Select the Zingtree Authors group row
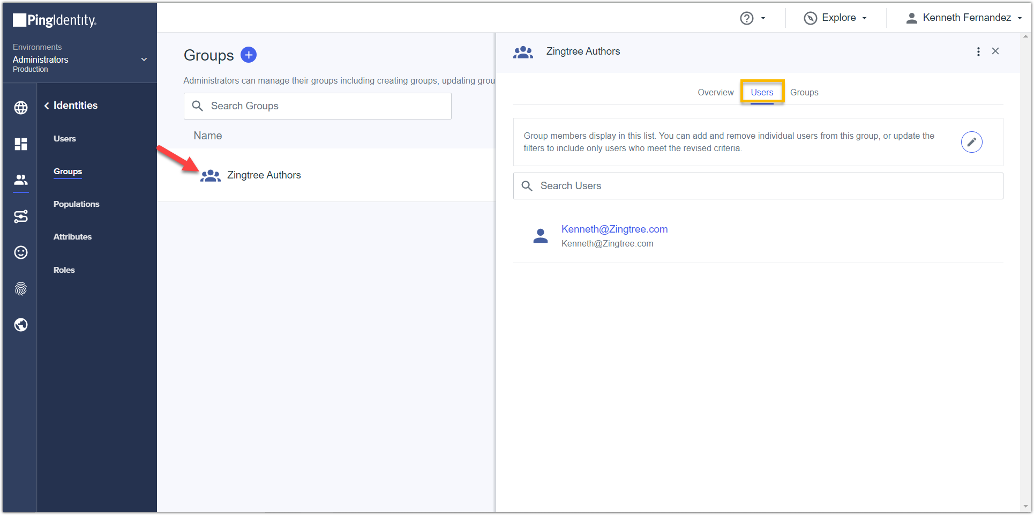This screenshot has height=515, width=1034. 326,175
